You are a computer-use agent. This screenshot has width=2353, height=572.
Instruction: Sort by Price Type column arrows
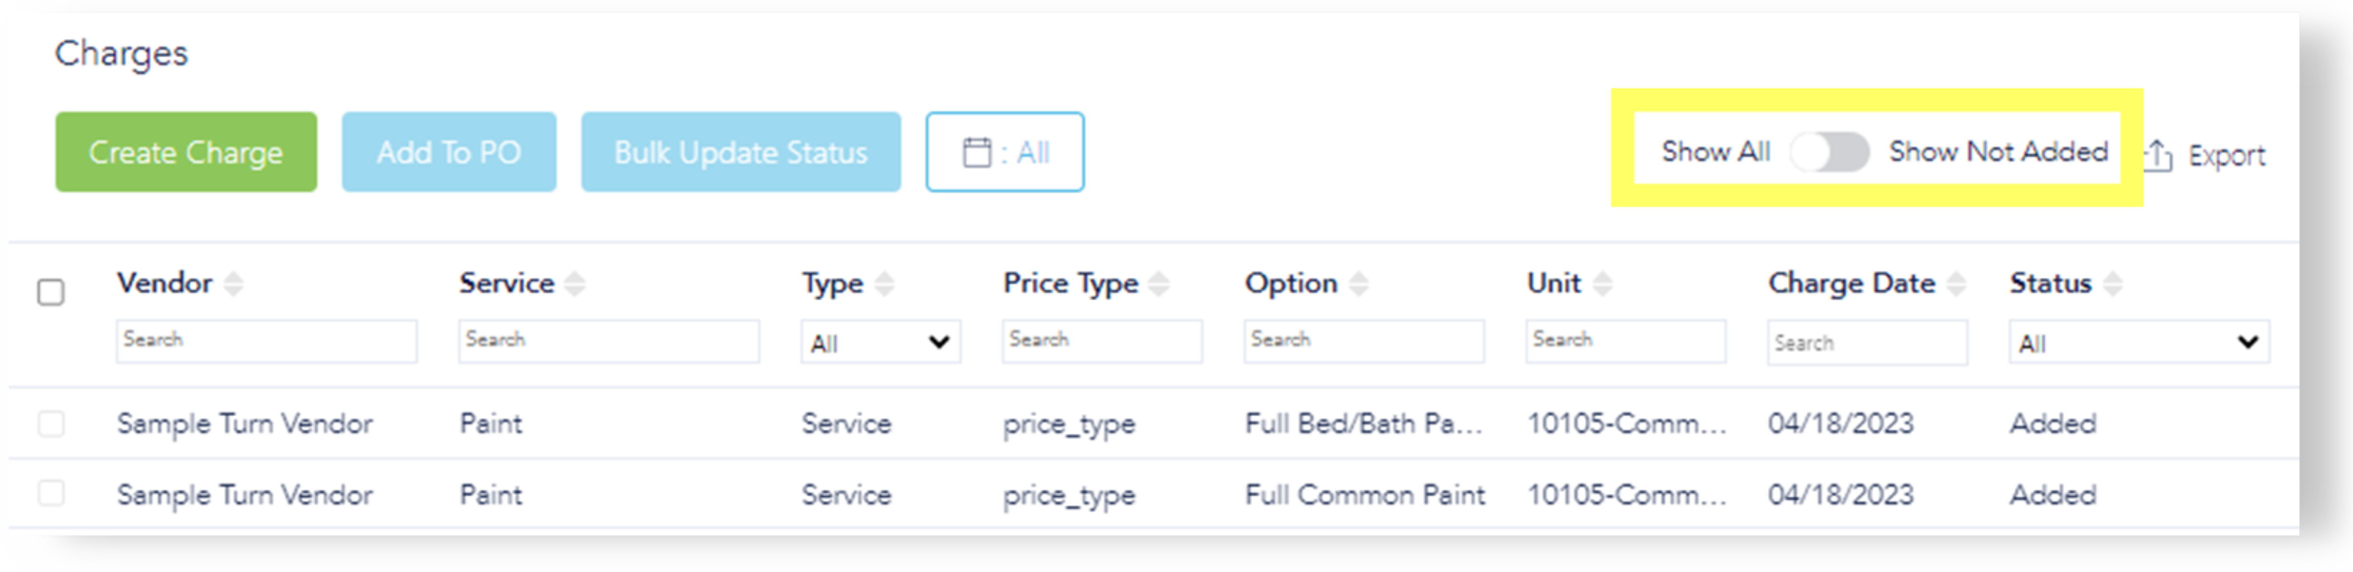point(1158,284)
